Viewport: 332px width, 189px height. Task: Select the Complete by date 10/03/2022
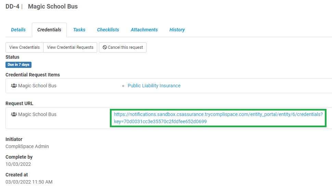point(18,164)
